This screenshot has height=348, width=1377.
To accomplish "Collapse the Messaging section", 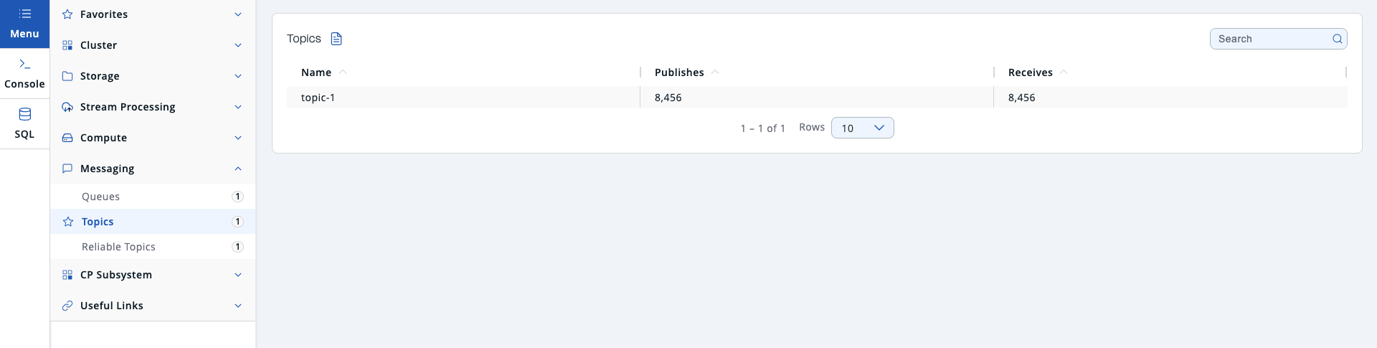I will click(x=238, y=169).
